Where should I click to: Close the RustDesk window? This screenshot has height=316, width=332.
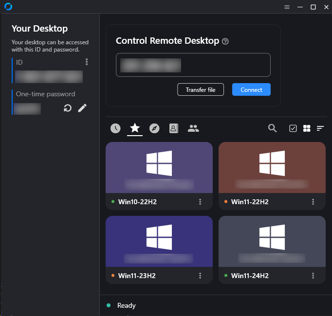pos(326,7)
